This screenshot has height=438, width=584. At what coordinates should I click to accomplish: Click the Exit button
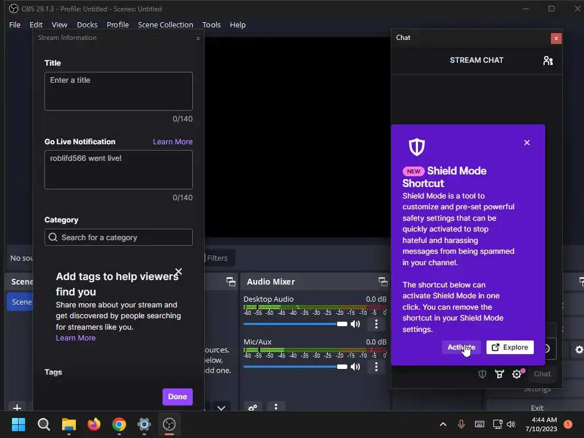pyautogui.click(x=537, y=408)
